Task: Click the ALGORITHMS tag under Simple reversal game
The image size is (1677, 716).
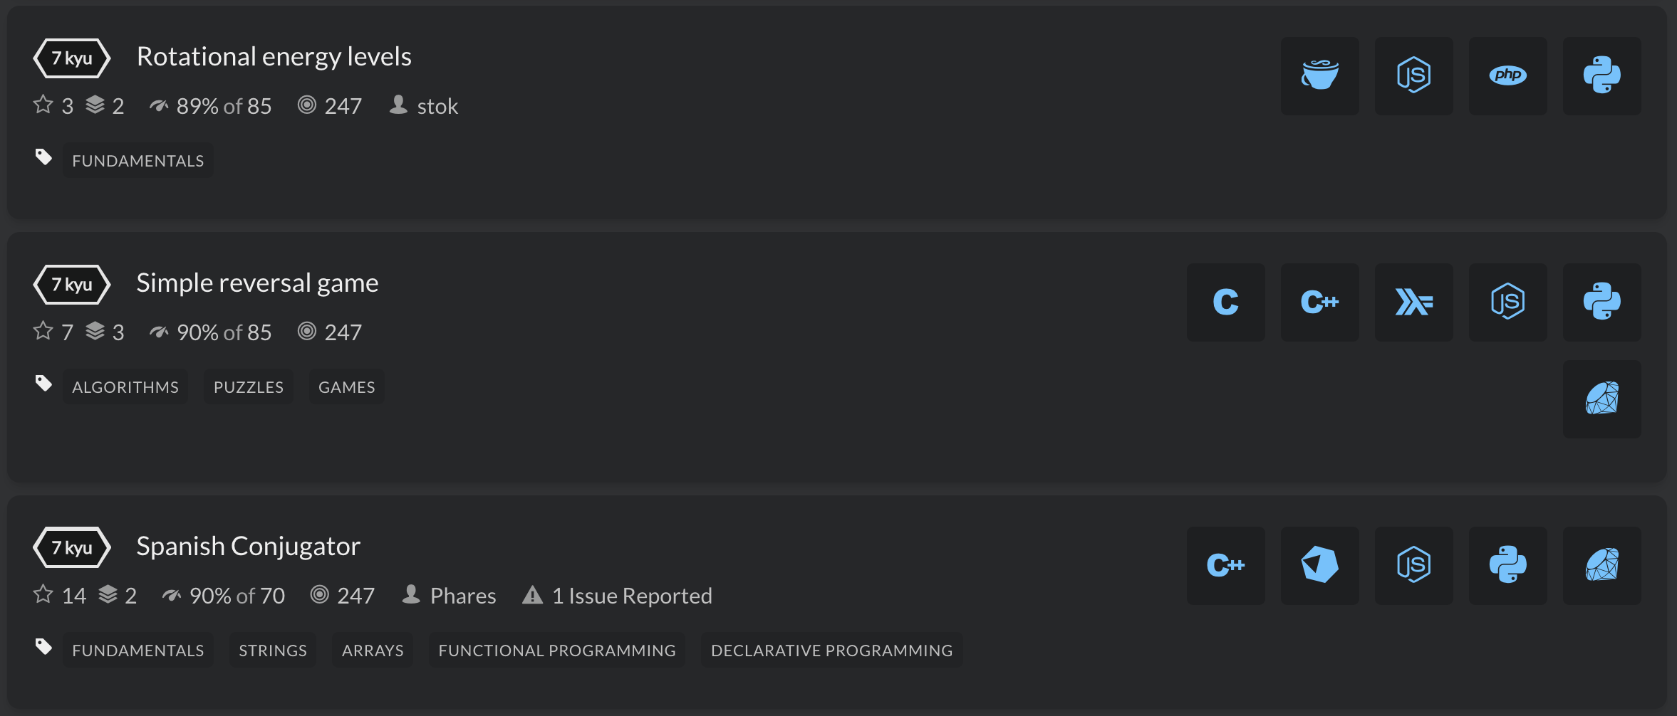Action: (x=125, y=386)
